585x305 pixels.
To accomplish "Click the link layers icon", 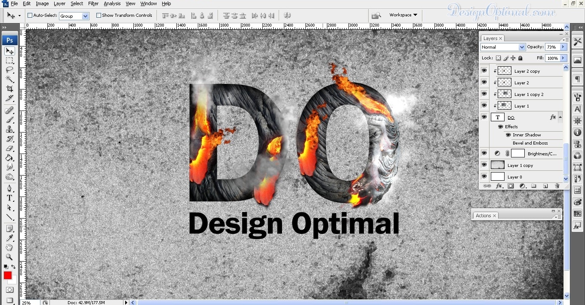I will [x=487, y=186].
